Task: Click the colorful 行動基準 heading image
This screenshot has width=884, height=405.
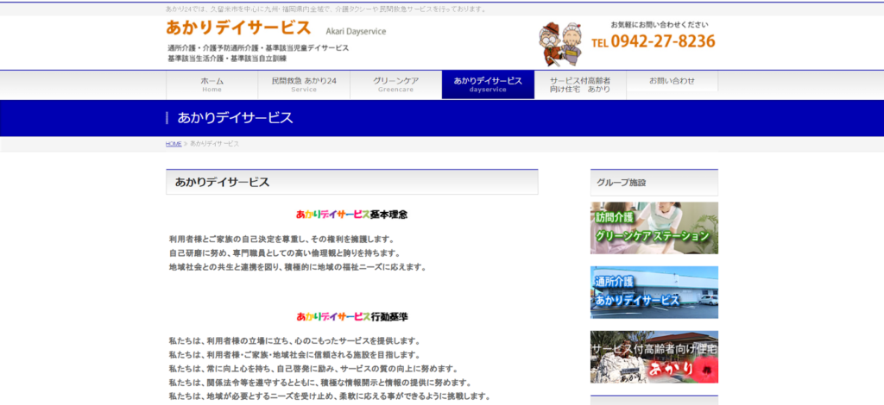Action: 351,316
